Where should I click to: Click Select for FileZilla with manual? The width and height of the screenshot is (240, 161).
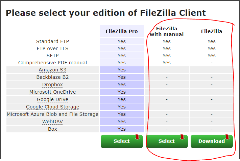tap(166, 141)
